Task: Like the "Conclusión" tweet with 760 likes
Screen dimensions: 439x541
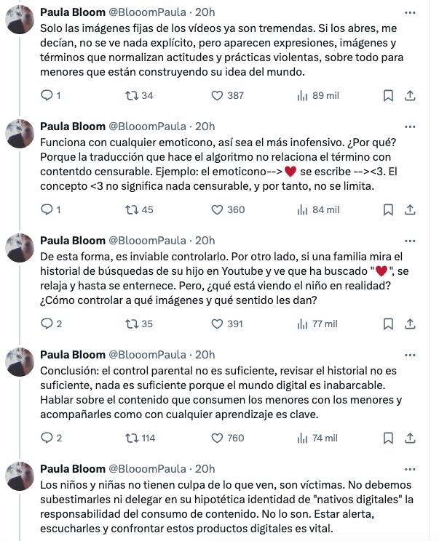Action: coord(217,438)
